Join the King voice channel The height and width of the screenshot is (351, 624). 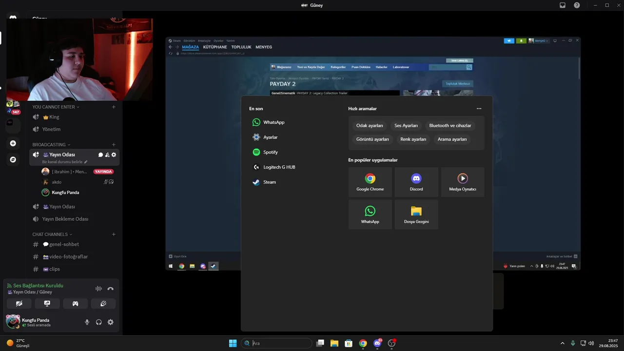click(73, 117)
